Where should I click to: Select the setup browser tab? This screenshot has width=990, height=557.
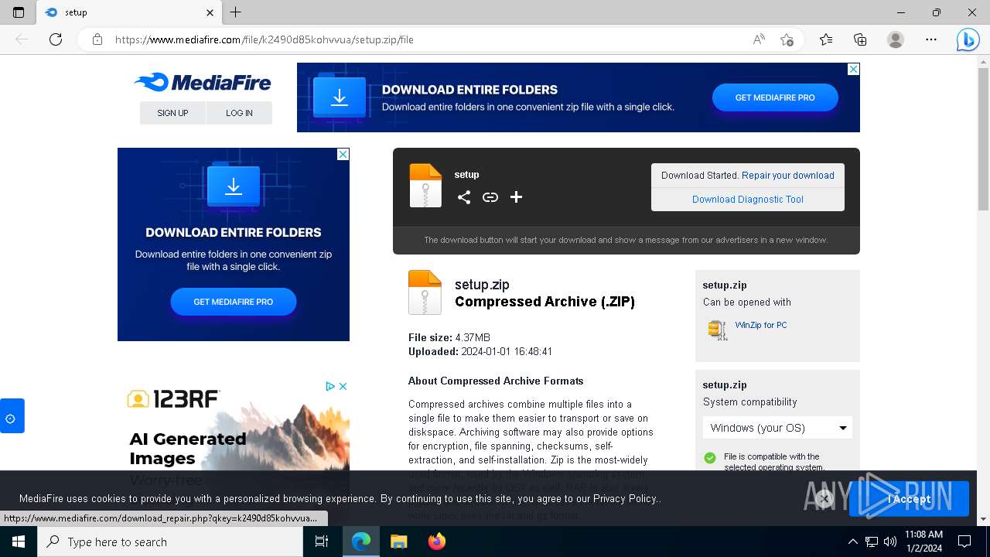click(x=128, y=12)
